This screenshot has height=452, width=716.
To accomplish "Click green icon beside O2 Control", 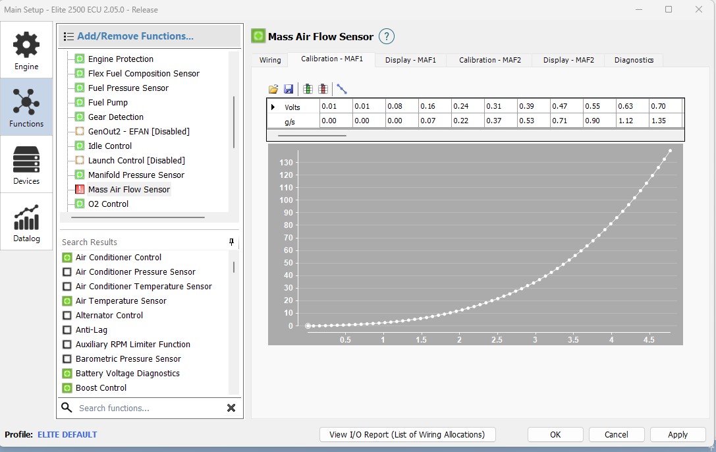I will pos(80,204).
